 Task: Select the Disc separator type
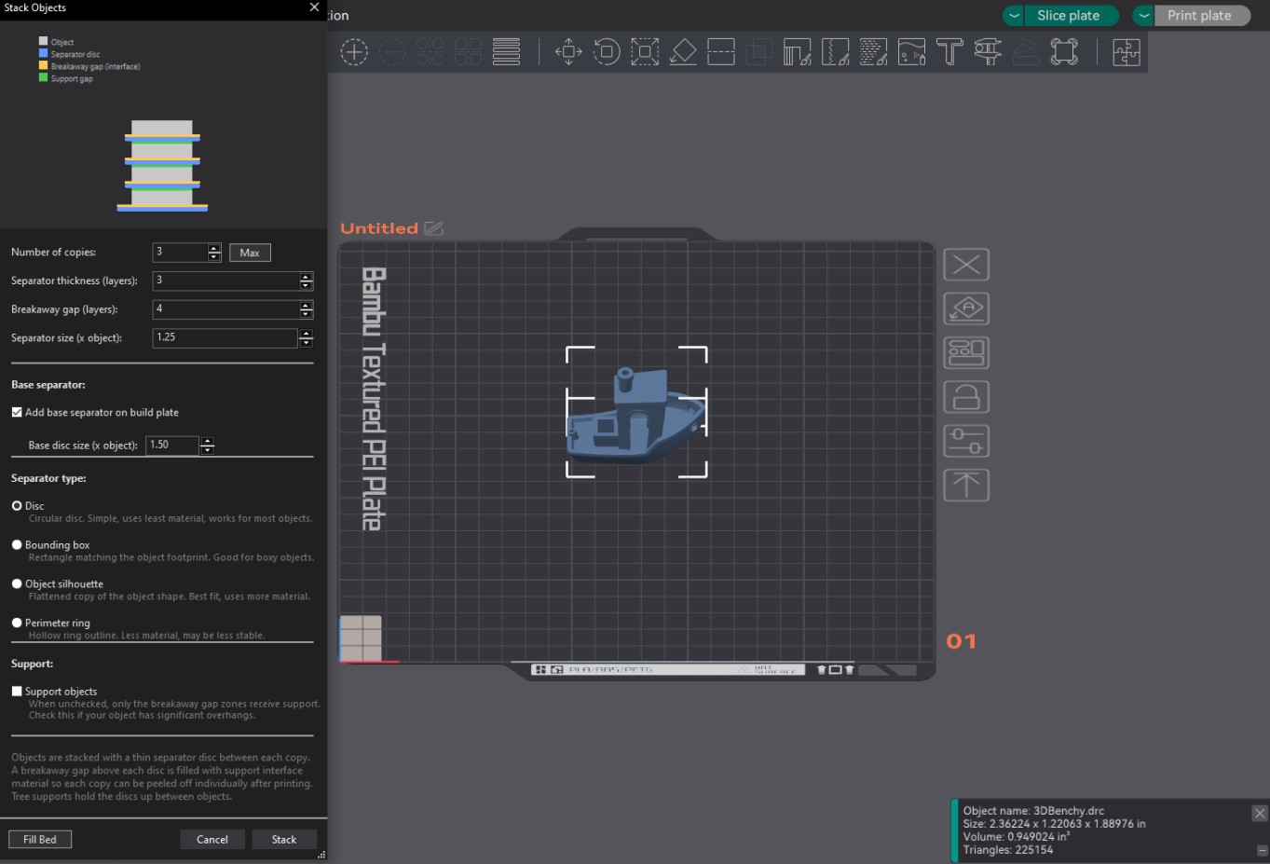pyautogui.click(x=17, y=506)
